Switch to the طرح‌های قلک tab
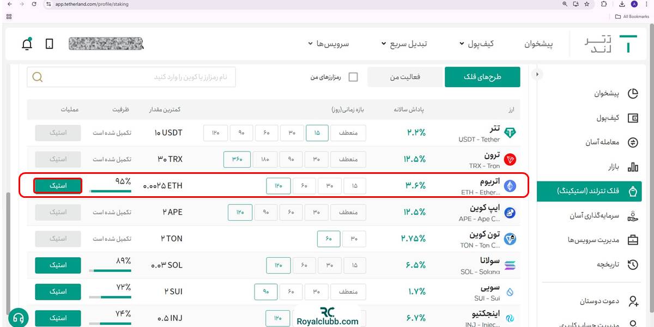The height and width of the screenshot is (327, 654). [x=482, y=77]
